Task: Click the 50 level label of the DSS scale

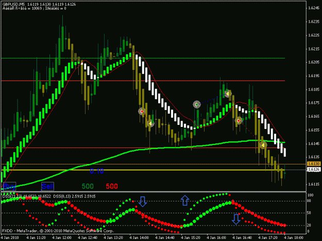Action: [x=309, y=213]
